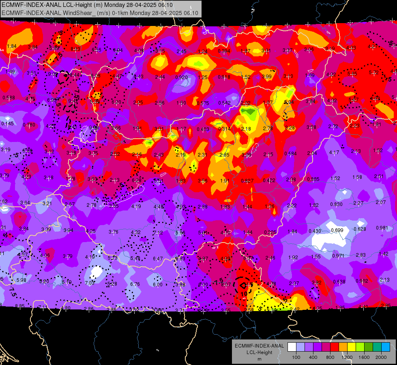Click the WindShear 0-1km title line

click(100, 13)
